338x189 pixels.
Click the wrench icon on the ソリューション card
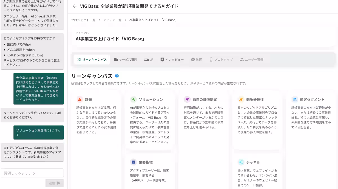coord(133,99)
